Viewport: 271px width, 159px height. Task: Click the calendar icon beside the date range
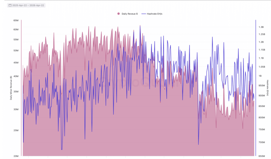click(11, 5)
